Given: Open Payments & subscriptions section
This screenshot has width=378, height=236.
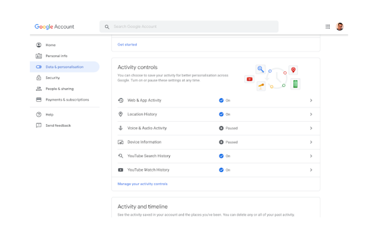Looking at the screenshot, I should pyautogui.click(x=65, y=100).
